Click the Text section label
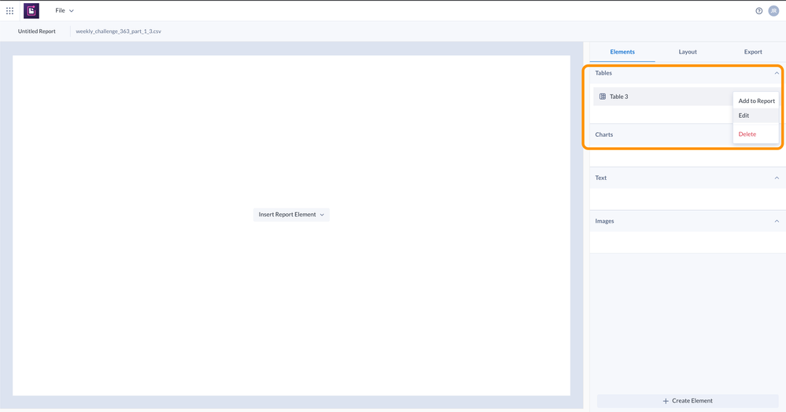The width and height of the screenshot is (786, 412). point(600,178)
